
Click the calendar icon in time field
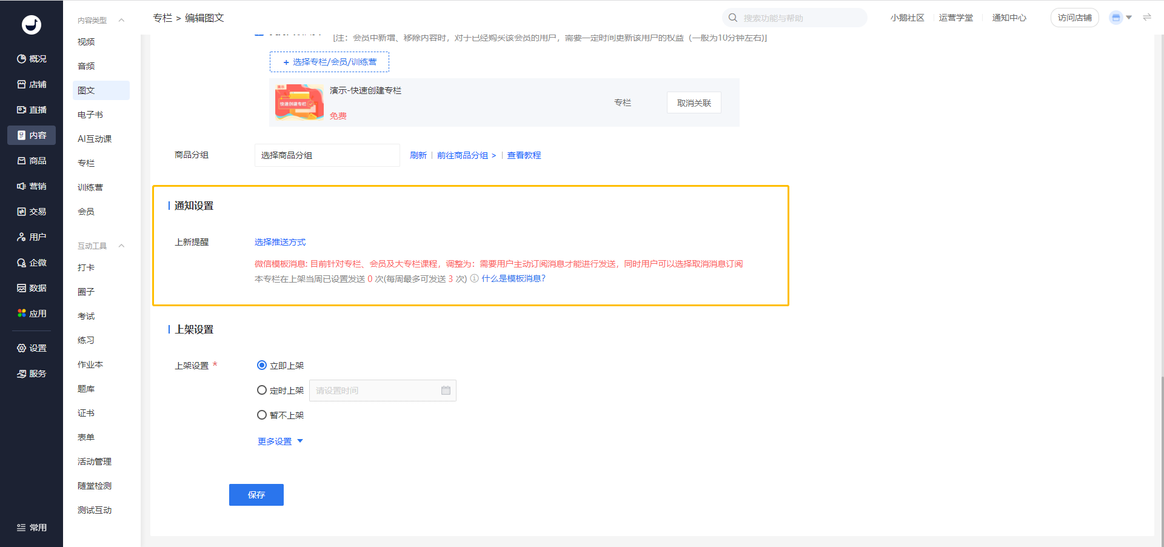446,391
